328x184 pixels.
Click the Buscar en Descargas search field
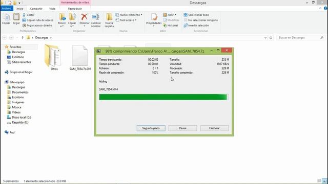[300, 38]
